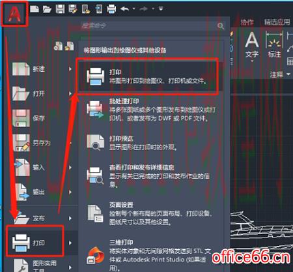Expand 图形实用工具 submenu arrow
Viewport: 293px width, 272px height.
pyautogui.click(x=70, y=267)
